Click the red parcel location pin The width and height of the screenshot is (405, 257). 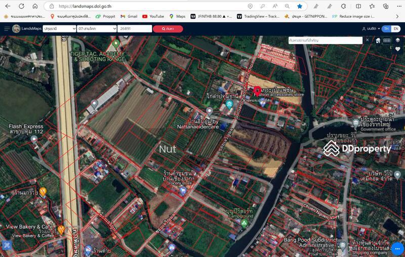[x=257, y=91]
